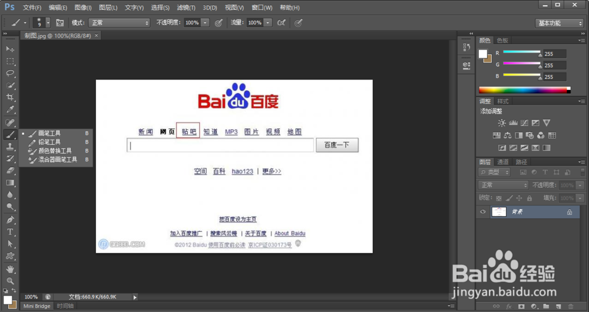This screenshot has height=312, width=589.
Task: Switch to the 通道 tab
Action: (503, 162)
